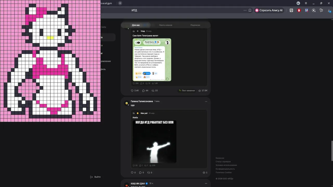Repost Галина Галиксоновна's post

pyautogui.click(x=150, y=173)
